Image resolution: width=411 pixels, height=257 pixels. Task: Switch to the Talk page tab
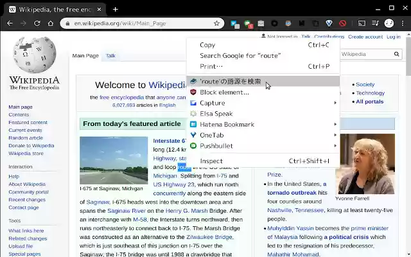[x=110, y=56]
